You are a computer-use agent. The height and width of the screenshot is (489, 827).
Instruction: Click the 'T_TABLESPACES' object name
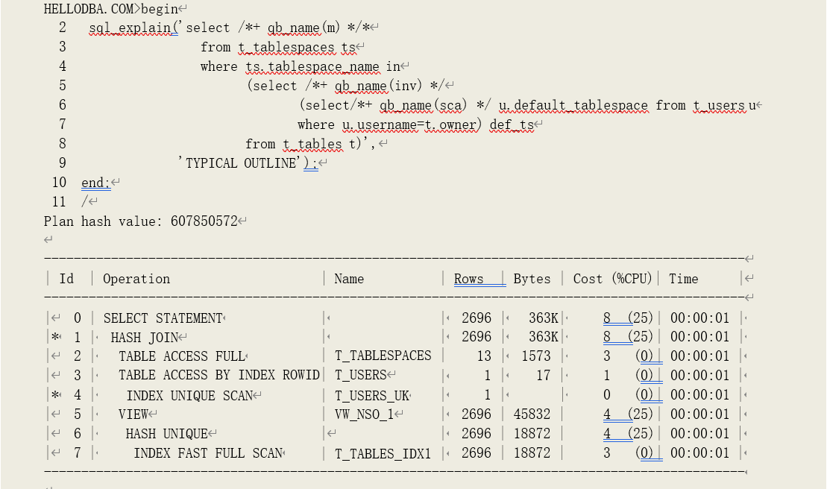pyautogui.click(x=383, y=356)
